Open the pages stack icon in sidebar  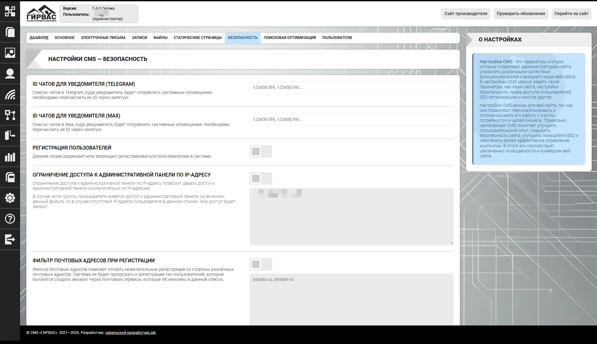[x=10, y=32]
